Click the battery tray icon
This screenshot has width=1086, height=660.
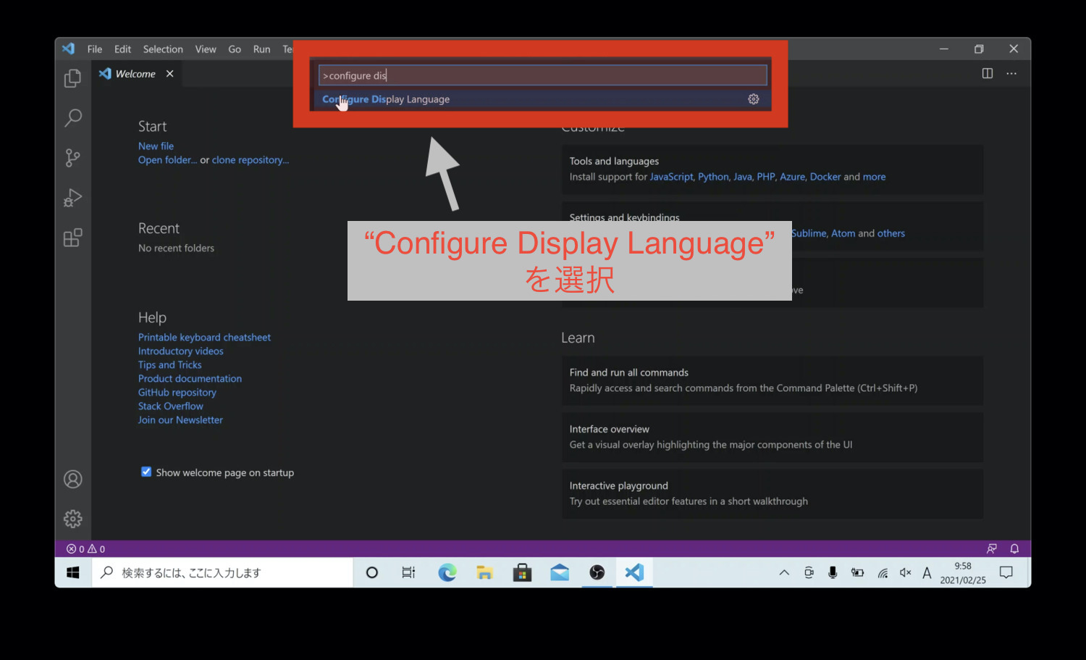[857, 572]
